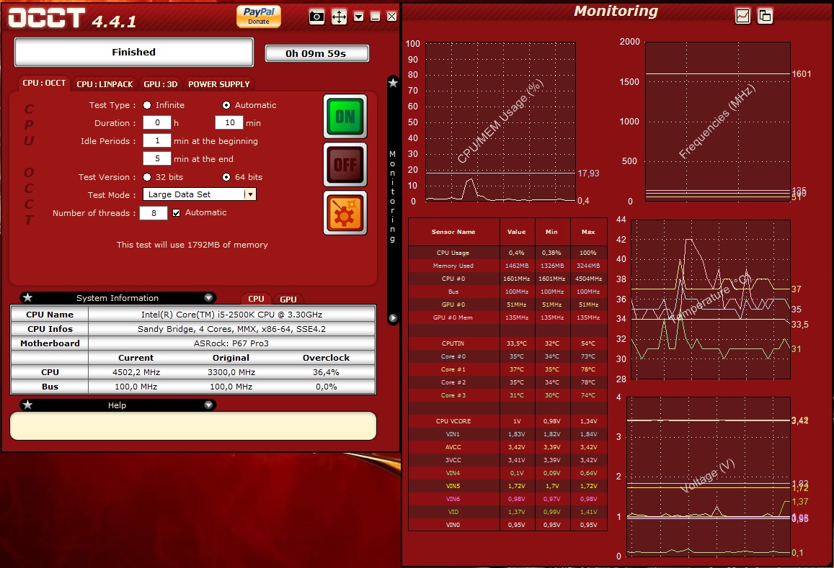834x568 pixels.
Task: Select the Core #3 sensor row
Action: [x=507, y=395]
